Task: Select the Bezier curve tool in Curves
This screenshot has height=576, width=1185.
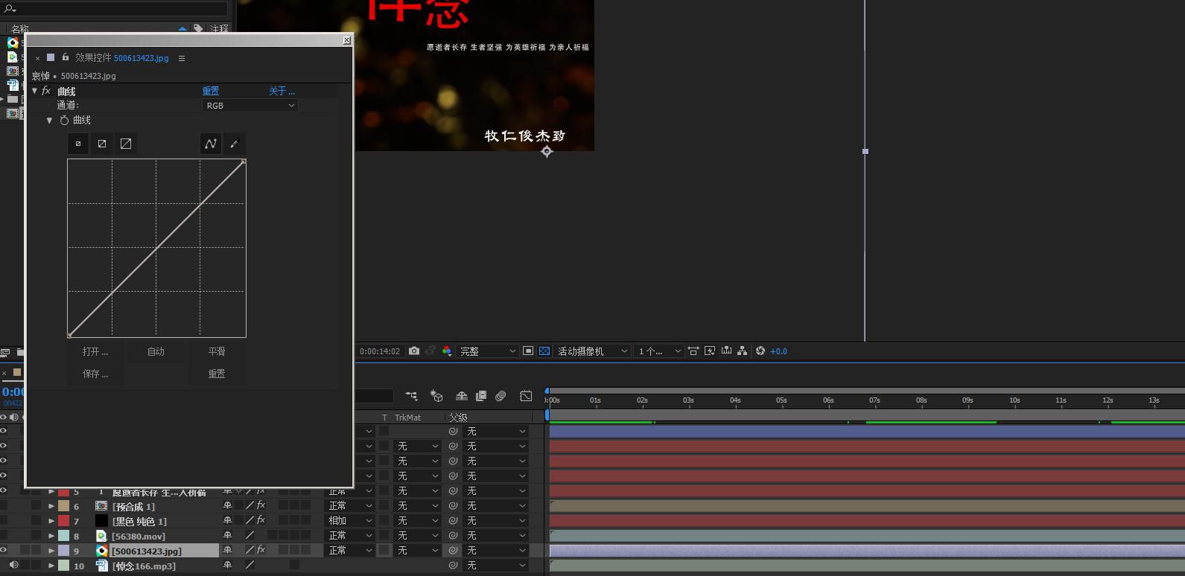Action: pyautogui.click(x=211, y=144)
